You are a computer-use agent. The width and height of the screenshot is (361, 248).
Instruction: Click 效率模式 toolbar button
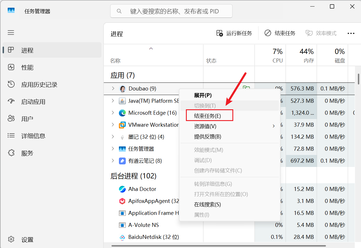[321, 33]
